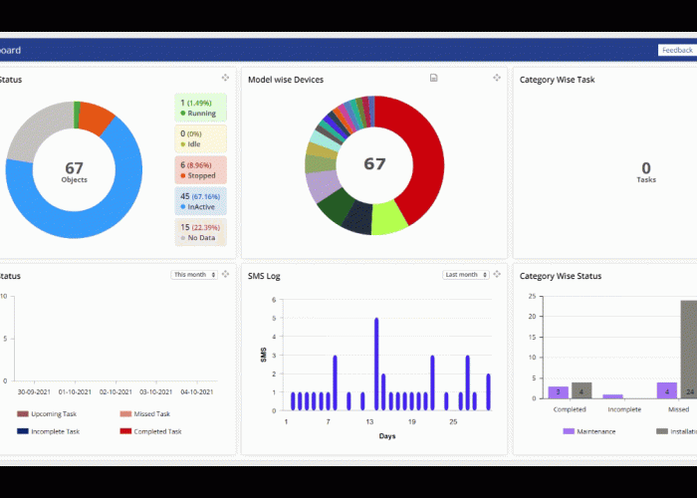
Task: Open the This month period dropdown
Action: (x=193, y=275)
